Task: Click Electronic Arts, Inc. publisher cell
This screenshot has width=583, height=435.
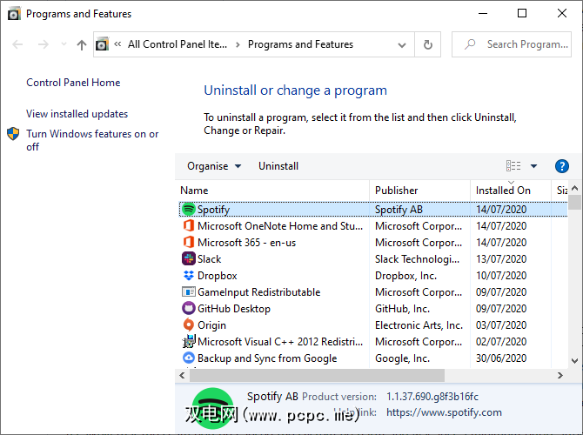Action: 419,325
